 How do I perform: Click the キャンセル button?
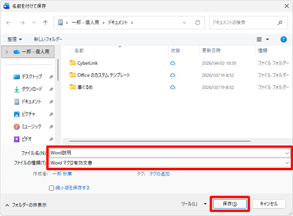click(269, 204)
